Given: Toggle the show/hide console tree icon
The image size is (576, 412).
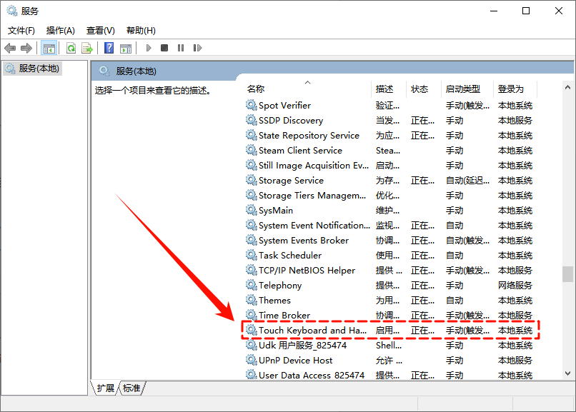Looking at the screenshot, I should [49, 48].
